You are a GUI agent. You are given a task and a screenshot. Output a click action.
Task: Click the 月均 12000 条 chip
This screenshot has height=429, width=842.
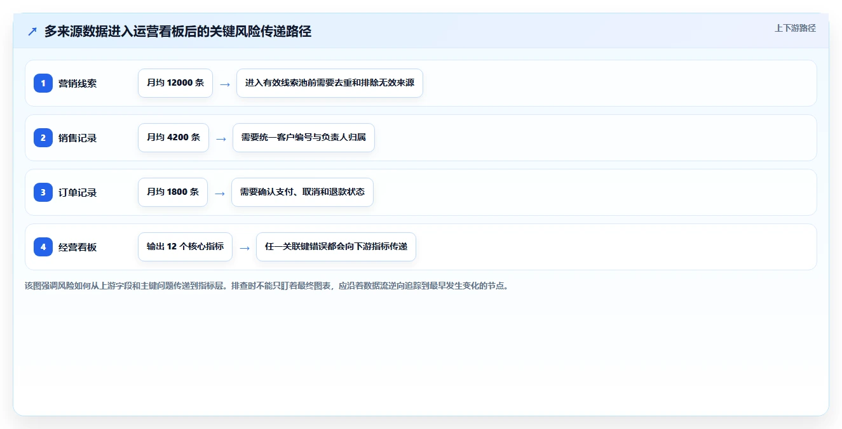pos(175,83)
